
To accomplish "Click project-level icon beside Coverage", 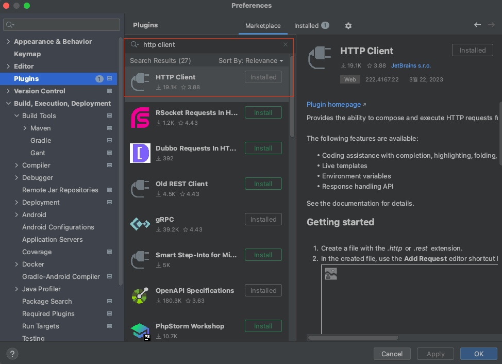I will click(x=109, y=252).
